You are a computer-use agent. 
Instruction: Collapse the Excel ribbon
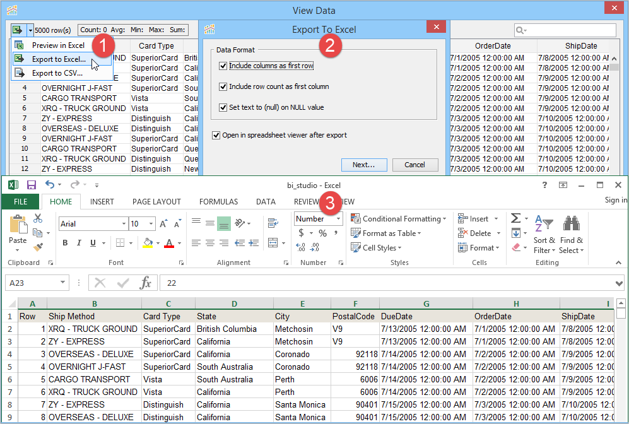[x=618, y=262]
